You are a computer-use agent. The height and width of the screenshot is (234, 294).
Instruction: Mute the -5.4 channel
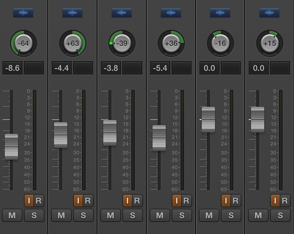[x=160, y=215]
